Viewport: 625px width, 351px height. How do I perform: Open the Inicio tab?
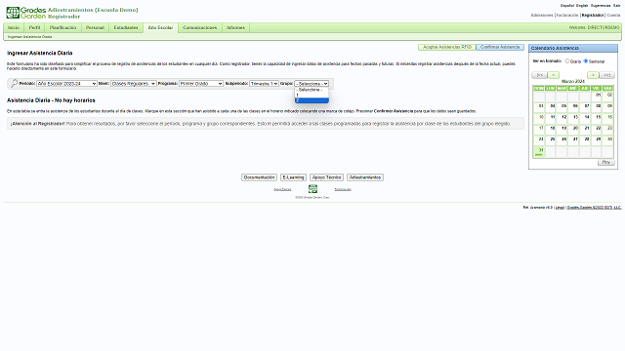(14, 27)
